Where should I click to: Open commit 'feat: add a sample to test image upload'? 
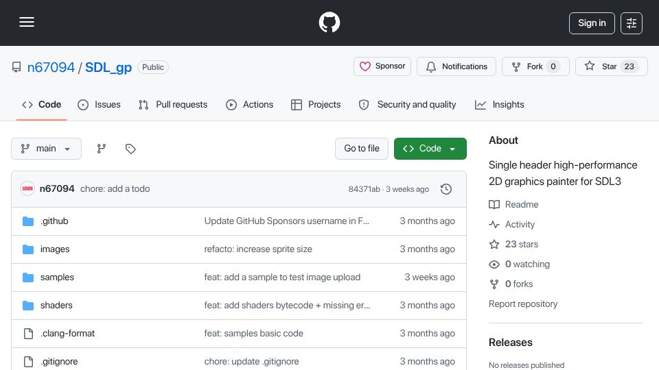pyautogui.click(x=282, y=277)
